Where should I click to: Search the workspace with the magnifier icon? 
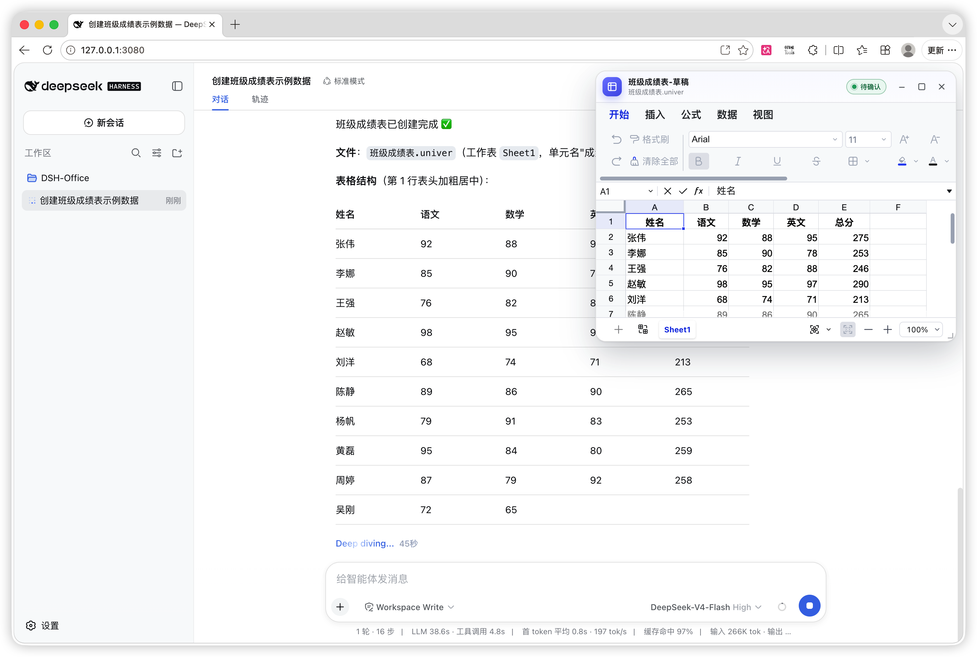click(136, 153)
